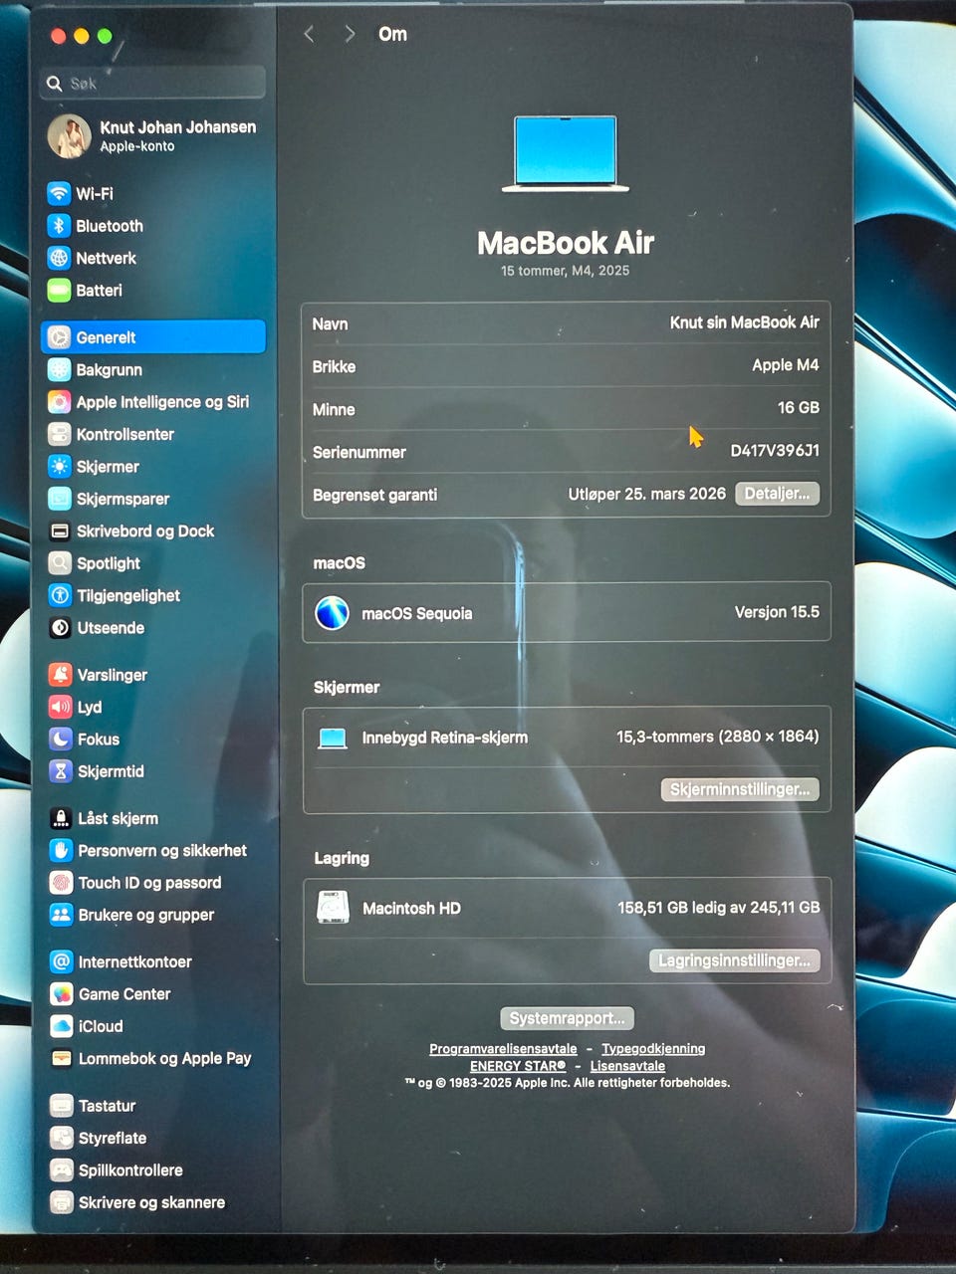Open Skjermer brightness icon
This screenshot has width=956, height=1274.
pyautogui.click(x=60, y=466)
